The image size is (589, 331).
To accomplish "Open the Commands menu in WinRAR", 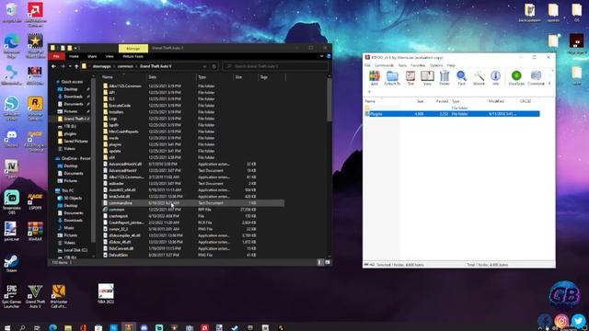I will pyautogui.click(x=384, y=65).
